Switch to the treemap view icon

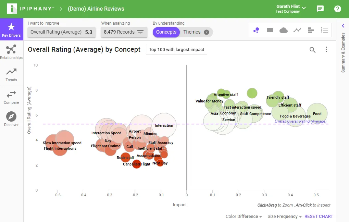pos(270,30)
